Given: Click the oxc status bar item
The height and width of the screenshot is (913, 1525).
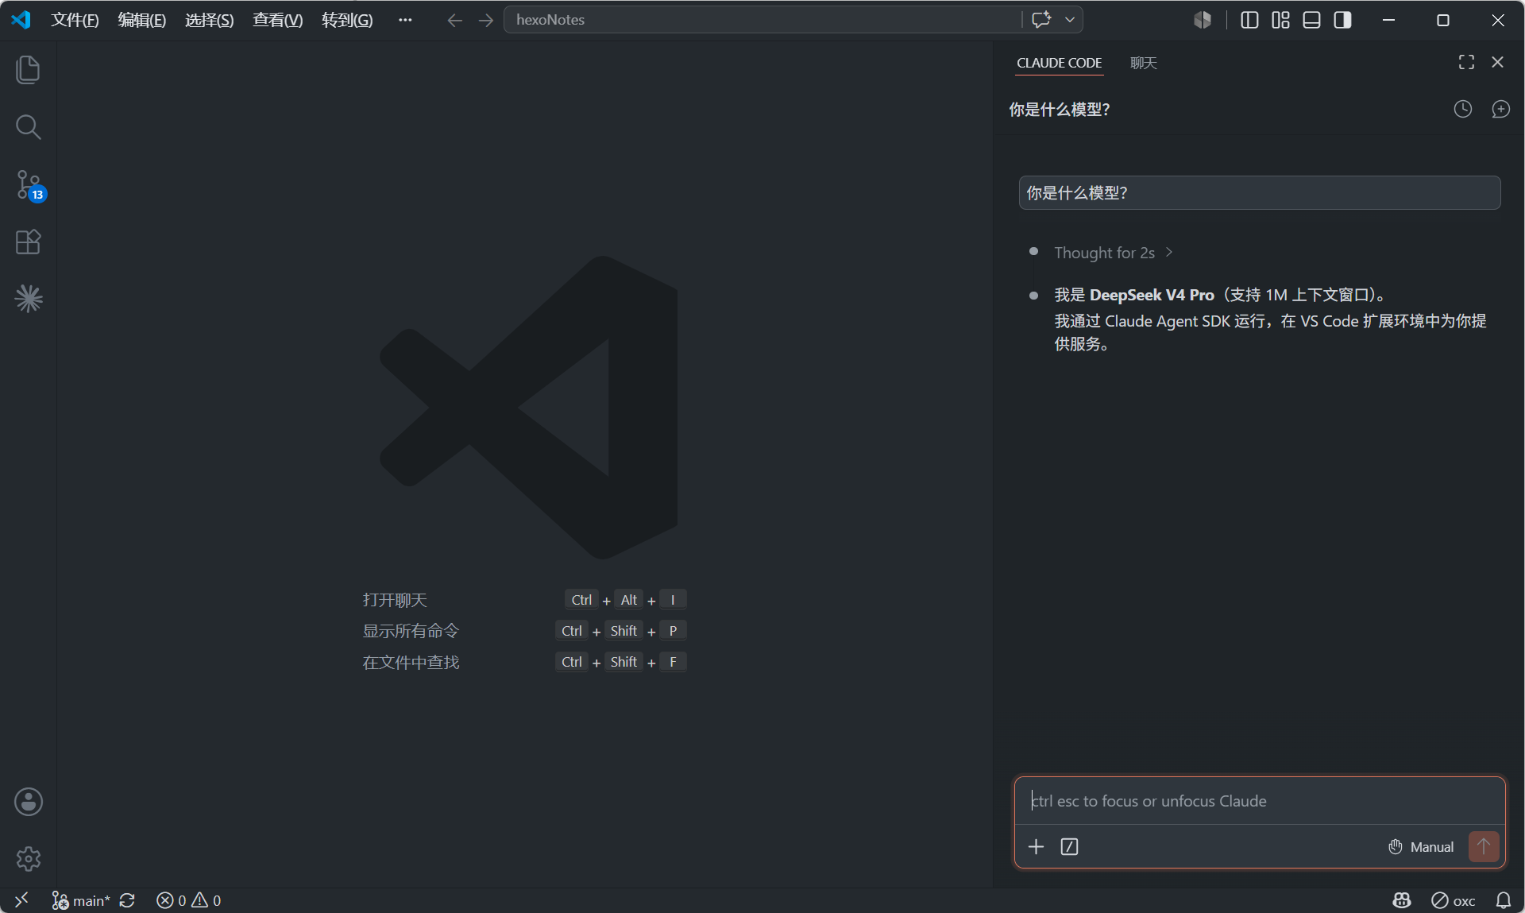Looking at the screenshot, I should (1453, 900).
